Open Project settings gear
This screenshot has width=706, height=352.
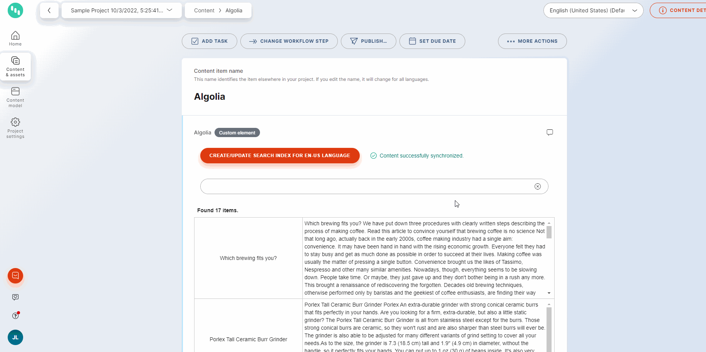15,128
